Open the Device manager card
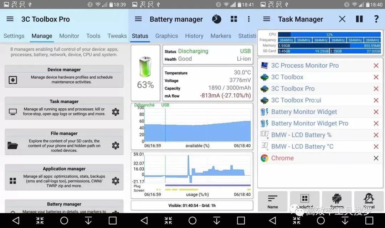 (64, 76)
